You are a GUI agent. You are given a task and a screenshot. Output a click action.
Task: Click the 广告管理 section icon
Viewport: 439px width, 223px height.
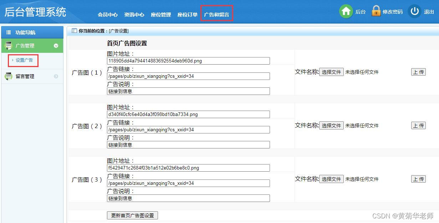8,46
